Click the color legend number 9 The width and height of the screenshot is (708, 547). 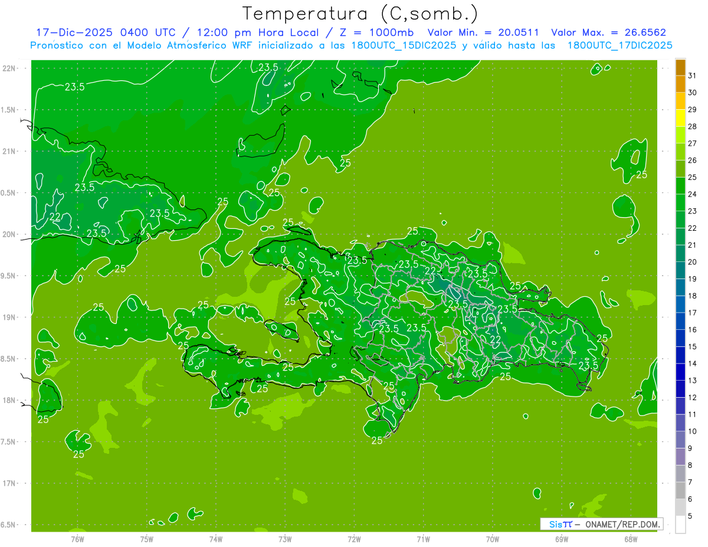(x=690, y=448)
